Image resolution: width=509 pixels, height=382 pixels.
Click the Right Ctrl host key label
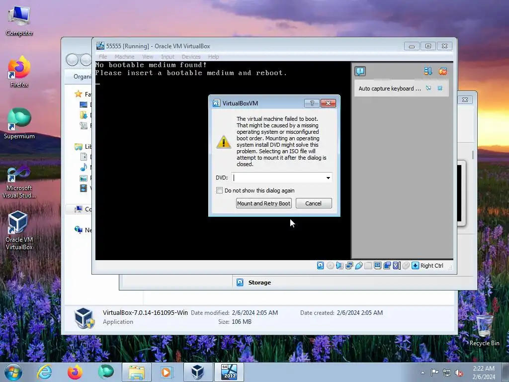coord(432,266)
